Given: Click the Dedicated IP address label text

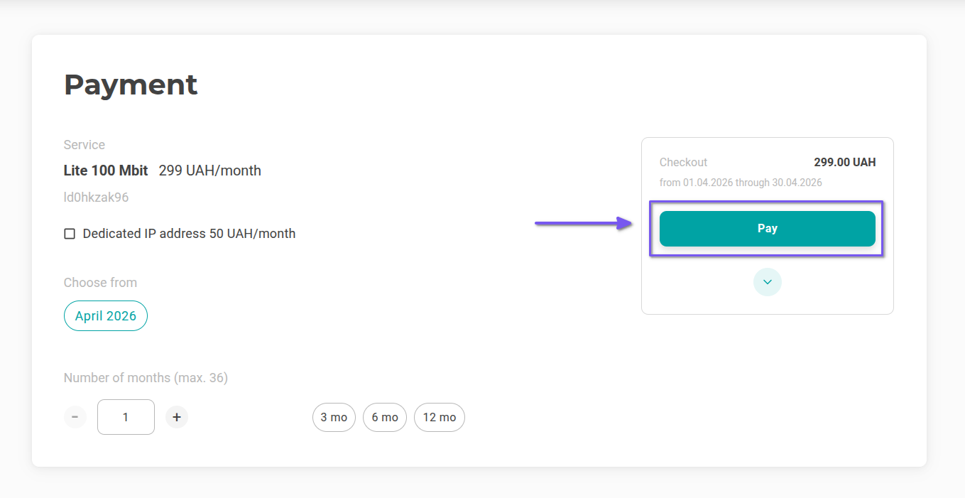Looking at the screenshot, I should (189, 234).
